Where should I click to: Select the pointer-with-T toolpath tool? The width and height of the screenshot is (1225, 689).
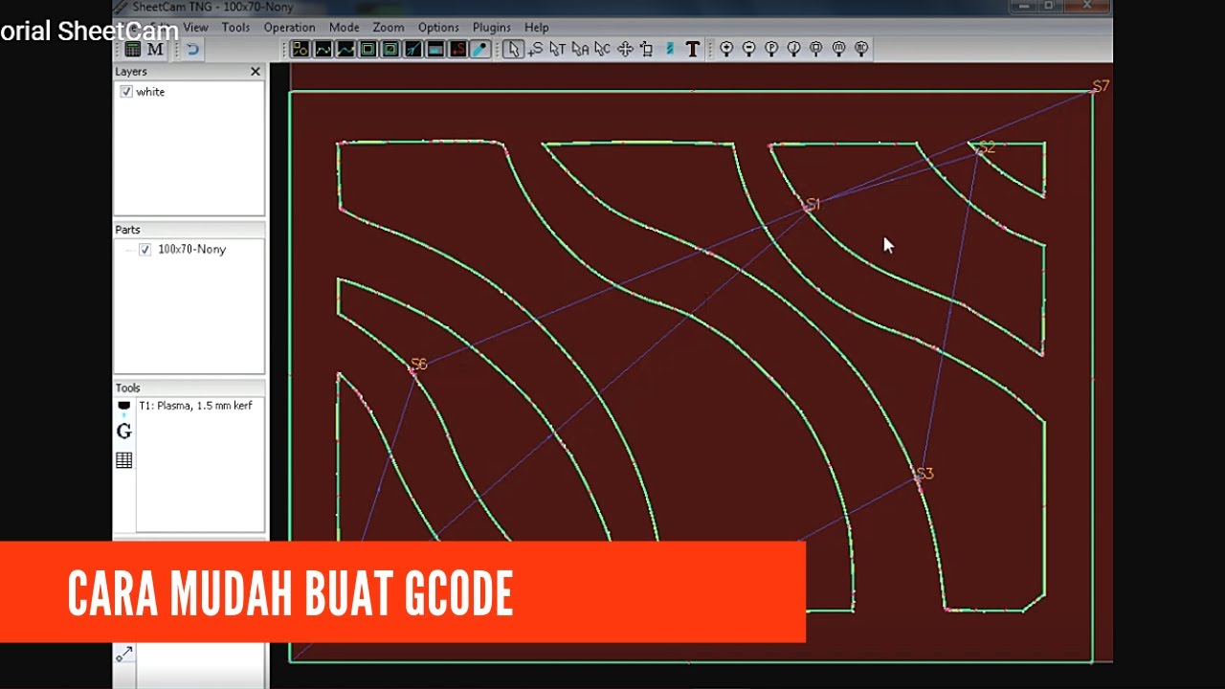click(558, 49)
